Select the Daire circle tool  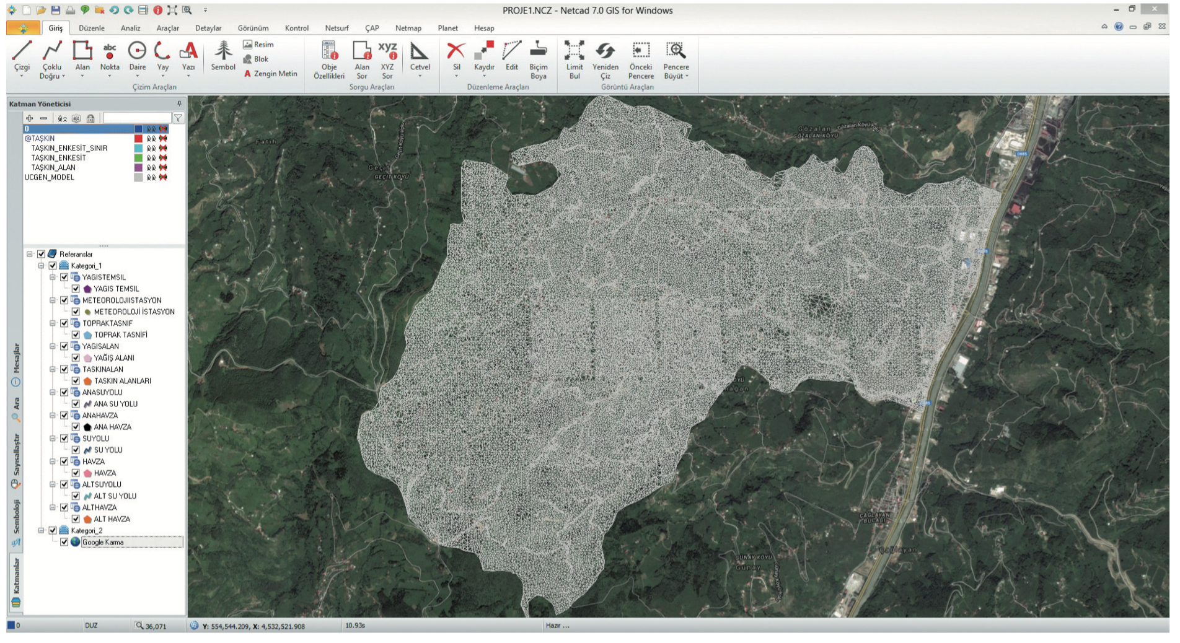click(x=137, y=55)
